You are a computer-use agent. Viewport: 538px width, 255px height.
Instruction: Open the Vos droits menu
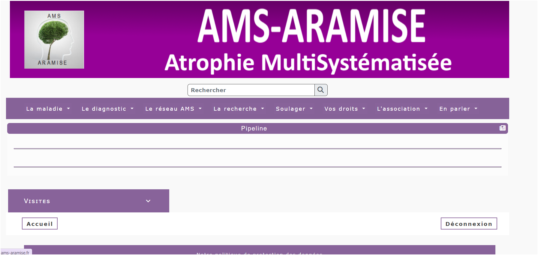[x=345, y=109]
